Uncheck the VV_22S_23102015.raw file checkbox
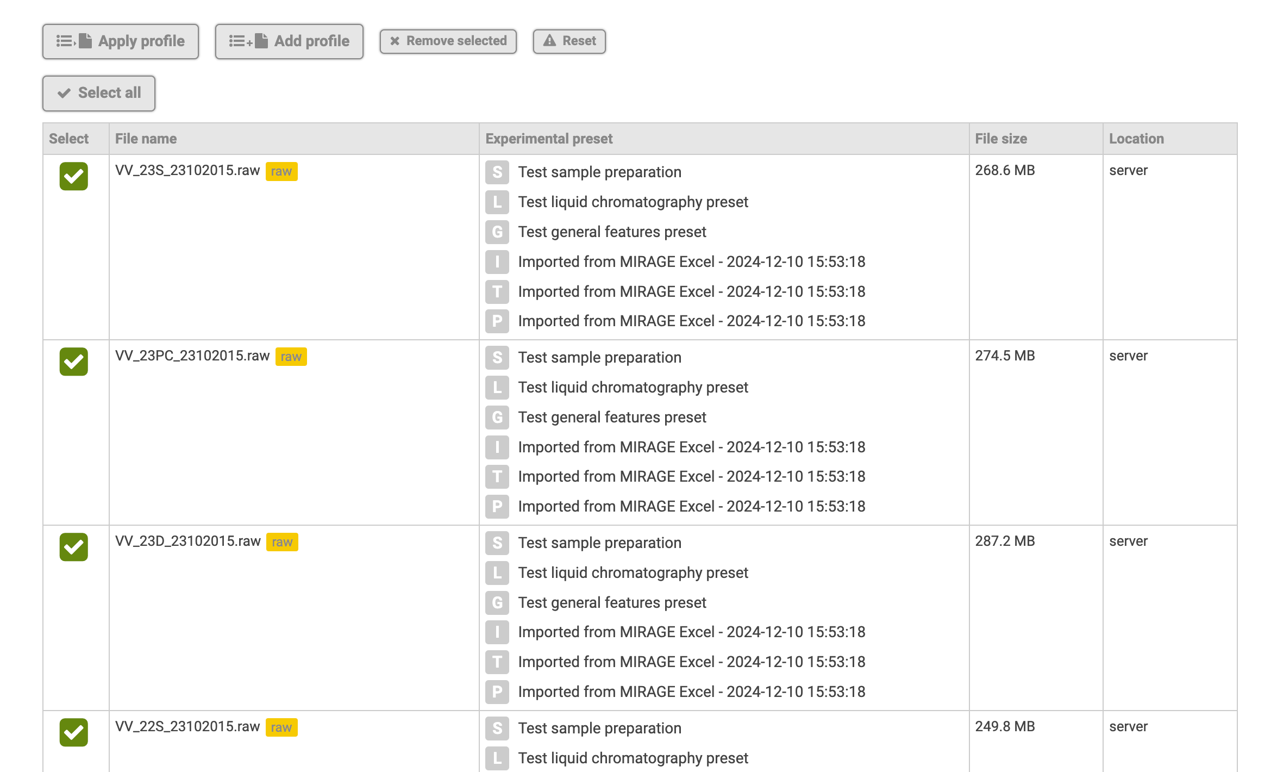 coord(73,732)
